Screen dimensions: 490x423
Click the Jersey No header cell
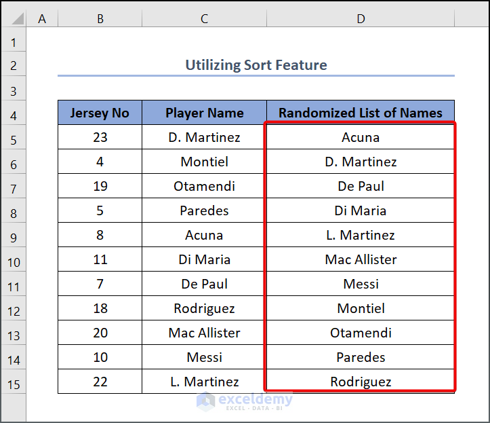click(x=100, y=113)
